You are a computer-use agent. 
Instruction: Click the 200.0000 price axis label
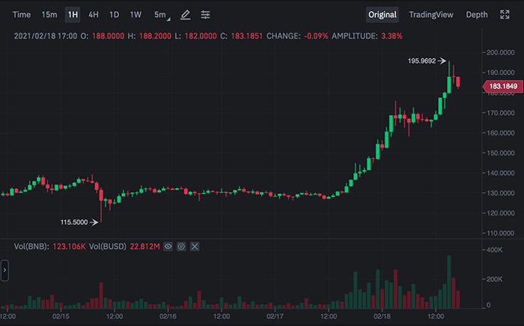[x=500, y=52]
